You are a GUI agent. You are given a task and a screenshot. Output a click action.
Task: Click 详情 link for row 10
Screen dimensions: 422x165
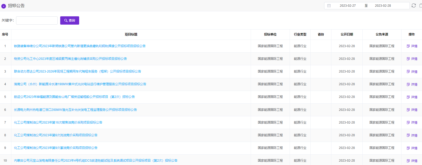pyautogui.click(x=414, y=161)
